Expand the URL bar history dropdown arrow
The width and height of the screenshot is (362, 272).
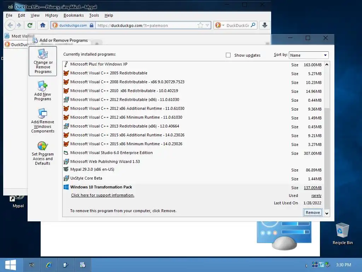(207, 25)
